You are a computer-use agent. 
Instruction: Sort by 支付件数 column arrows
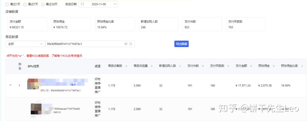click(203, 66)
